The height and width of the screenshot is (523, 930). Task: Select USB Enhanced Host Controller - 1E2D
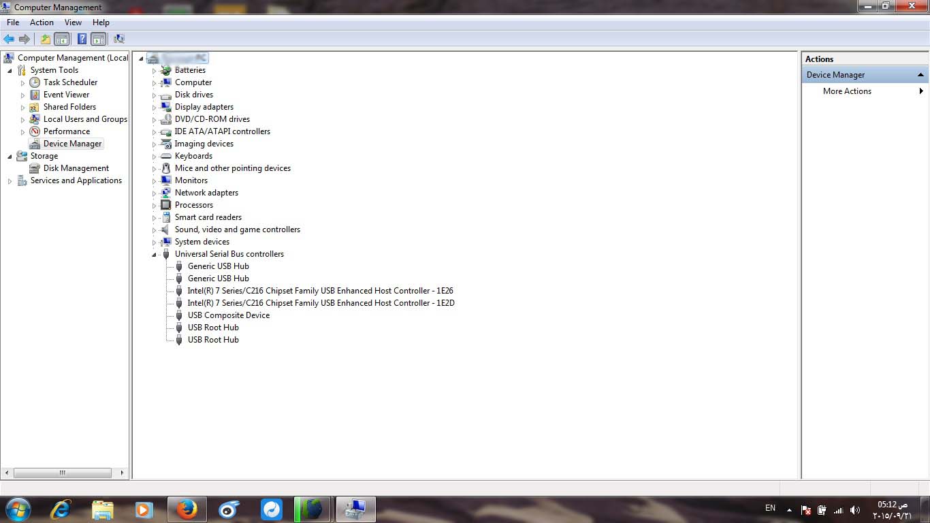tap(321, 303)
